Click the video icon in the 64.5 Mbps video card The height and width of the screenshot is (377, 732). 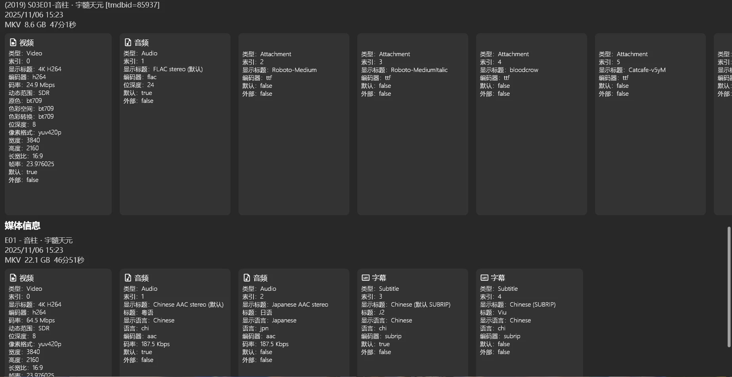13,278
